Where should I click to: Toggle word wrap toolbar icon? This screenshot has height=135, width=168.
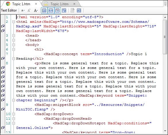click(x=64, y=10)
